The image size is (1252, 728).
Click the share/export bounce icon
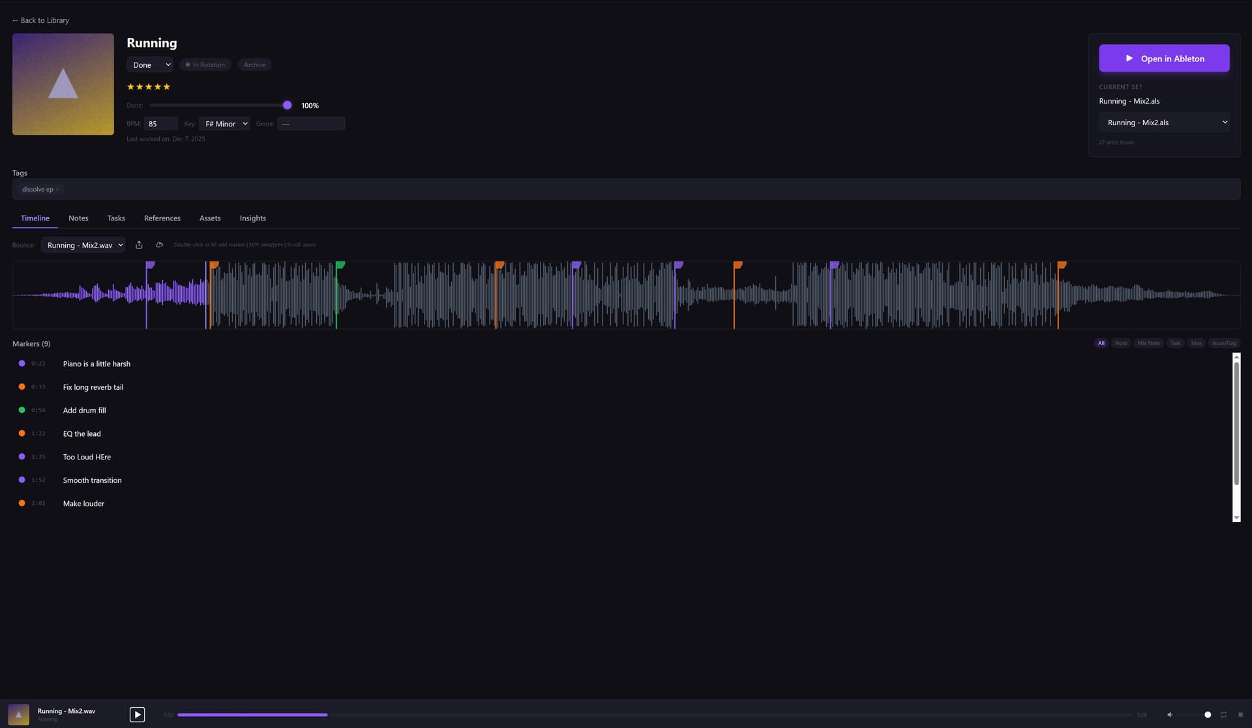(139, 244)
